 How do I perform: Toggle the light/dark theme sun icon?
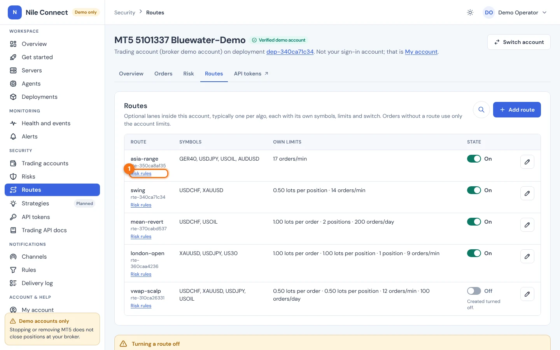tap(470, 12)
